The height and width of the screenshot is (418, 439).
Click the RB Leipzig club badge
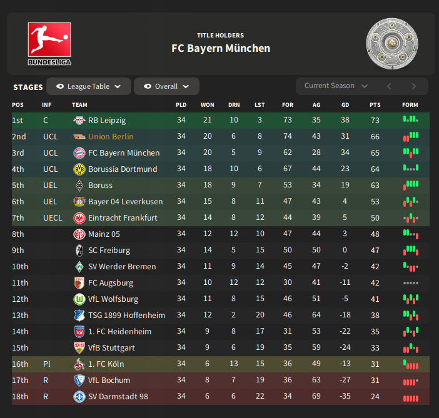point(79,120)
